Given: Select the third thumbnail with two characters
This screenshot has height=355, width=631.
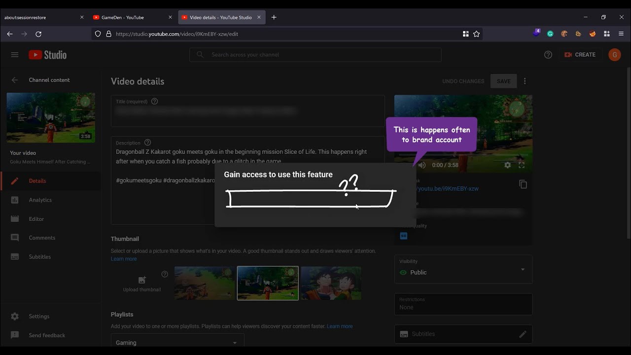Looking at the screenshot, I should [x=331, y=283].
